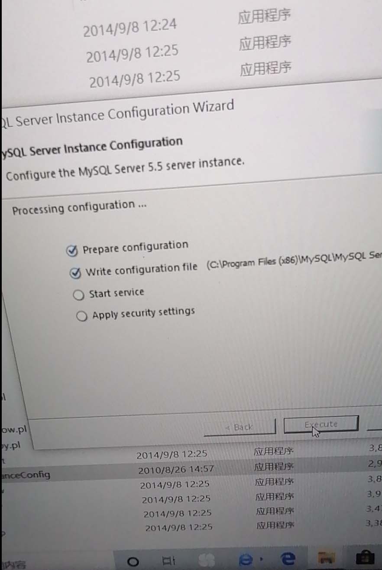Open File Explorer icon in taskbar
This screenshot has height=570, width=382.
tap(325, 560)
